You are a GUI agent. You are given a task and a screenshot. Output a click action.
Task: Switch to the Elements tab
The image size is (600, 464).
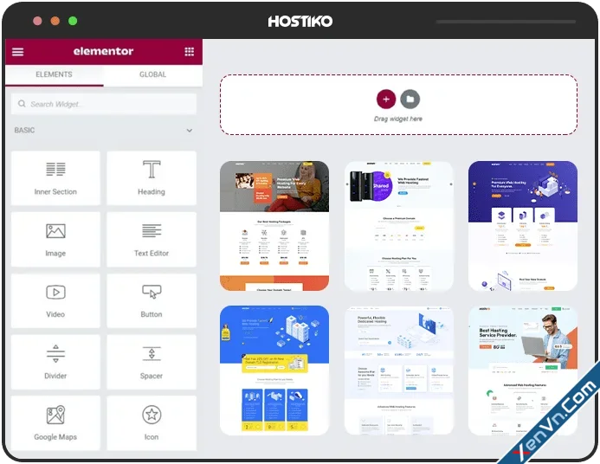(54, 74)
